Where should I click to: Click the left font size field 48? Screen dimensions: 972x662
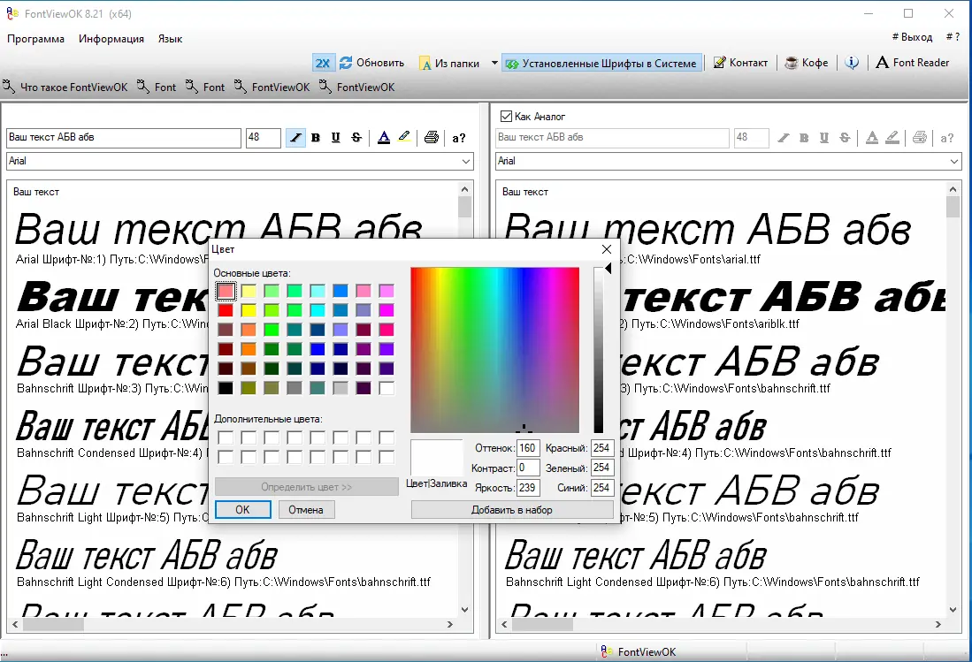pyautogui.click(x=263, y=138)
